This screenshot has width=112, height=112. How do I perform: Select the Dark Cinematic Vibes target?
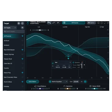14,77
